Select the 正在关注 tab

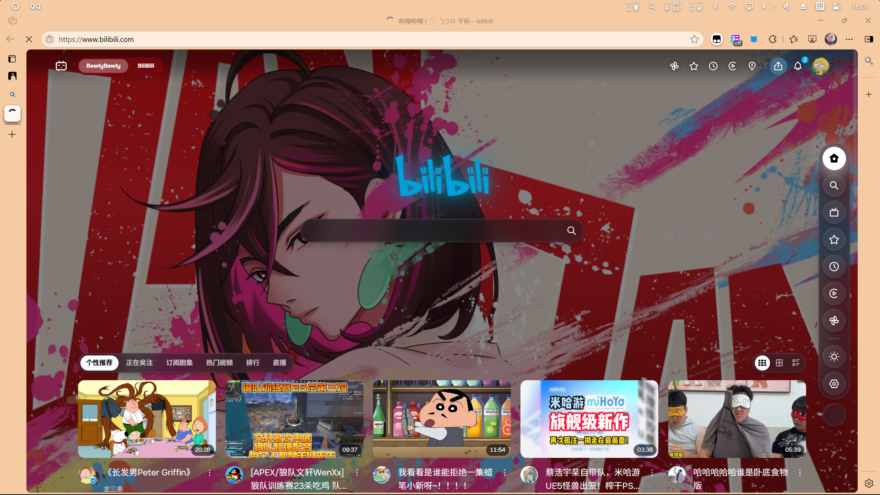pyautogui.click(x=139, y=363)
